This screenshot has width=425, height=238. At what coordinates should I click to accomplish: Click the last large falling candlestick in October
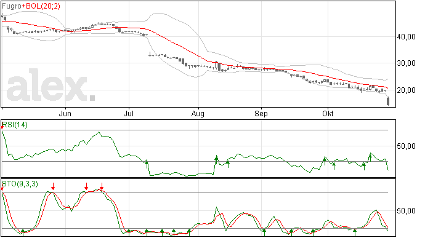click(x=388, y=101)
